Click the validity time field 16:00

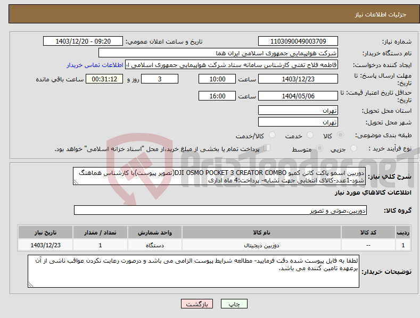click(x=217, y=96)
